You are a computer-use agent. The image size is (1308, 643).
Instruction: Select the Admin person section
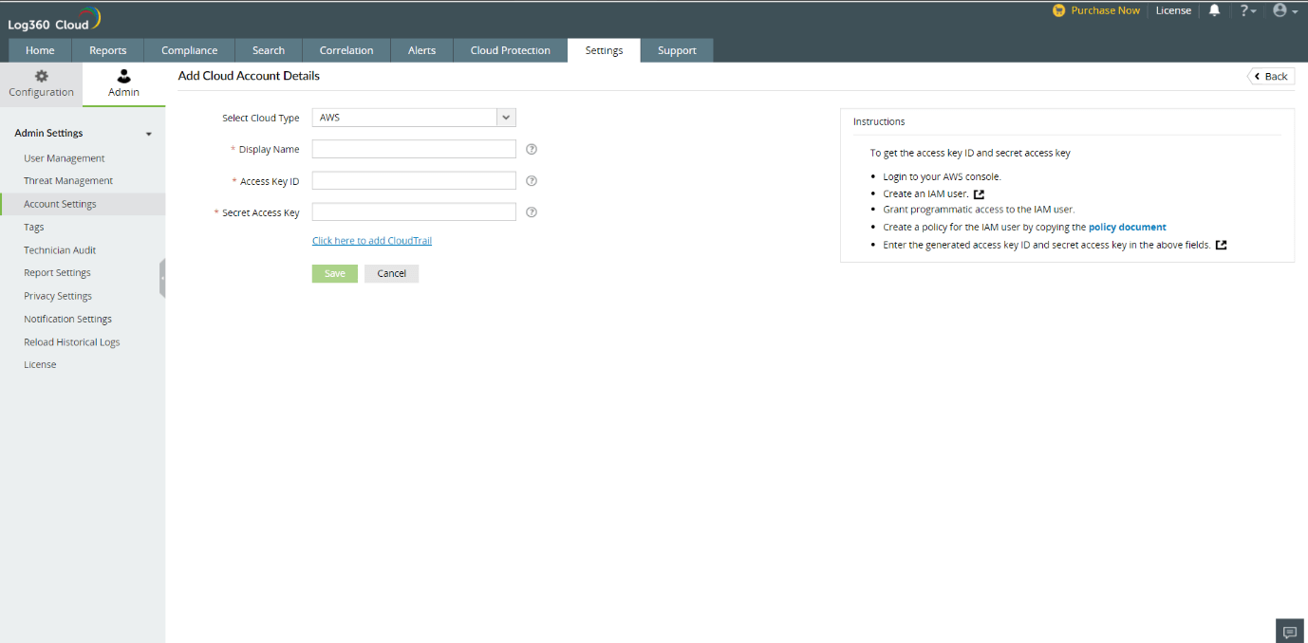coord(123,83)
